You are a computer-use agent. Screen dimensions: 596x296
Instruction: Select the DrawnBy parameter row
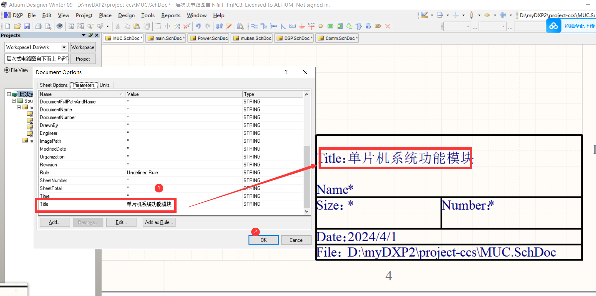click(x=171, y=125)
